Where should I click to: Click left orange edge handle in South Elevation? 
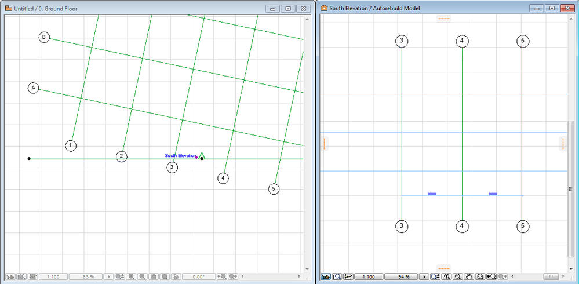click(324, 144)
